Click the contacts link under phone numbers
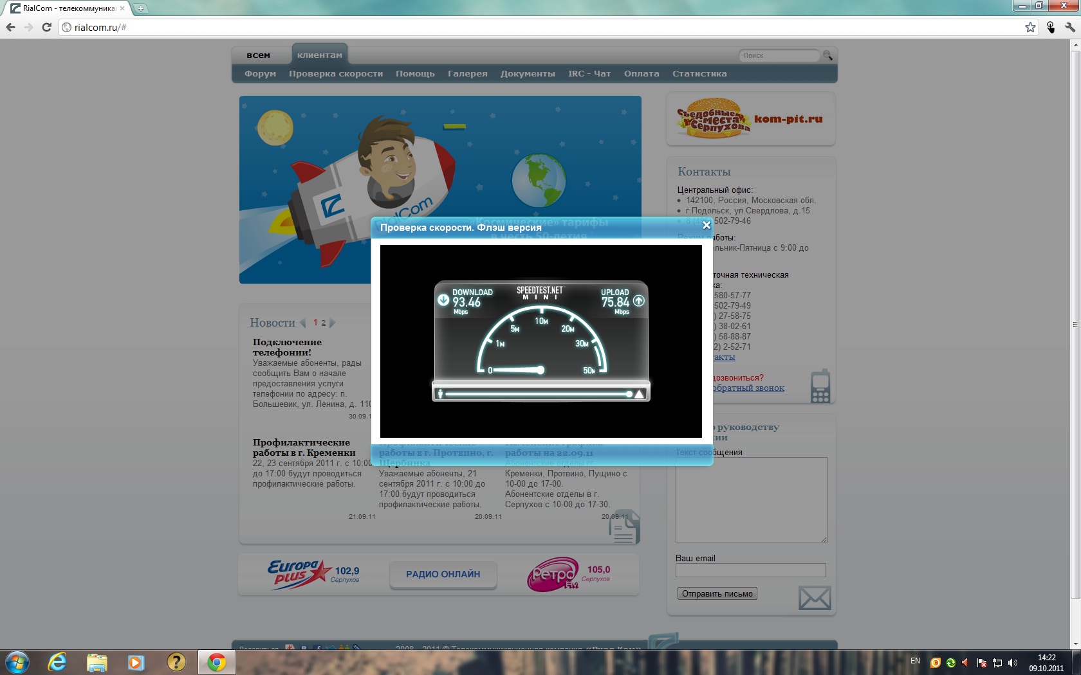 (724, 357)
